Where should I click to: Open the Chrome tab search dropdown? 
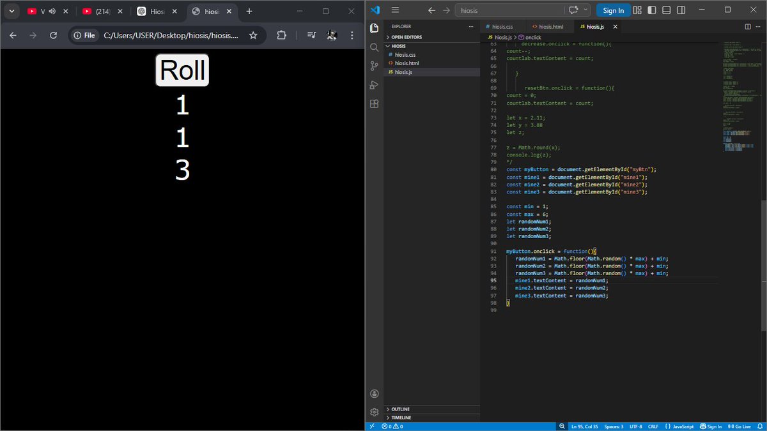tap(11, 11)
